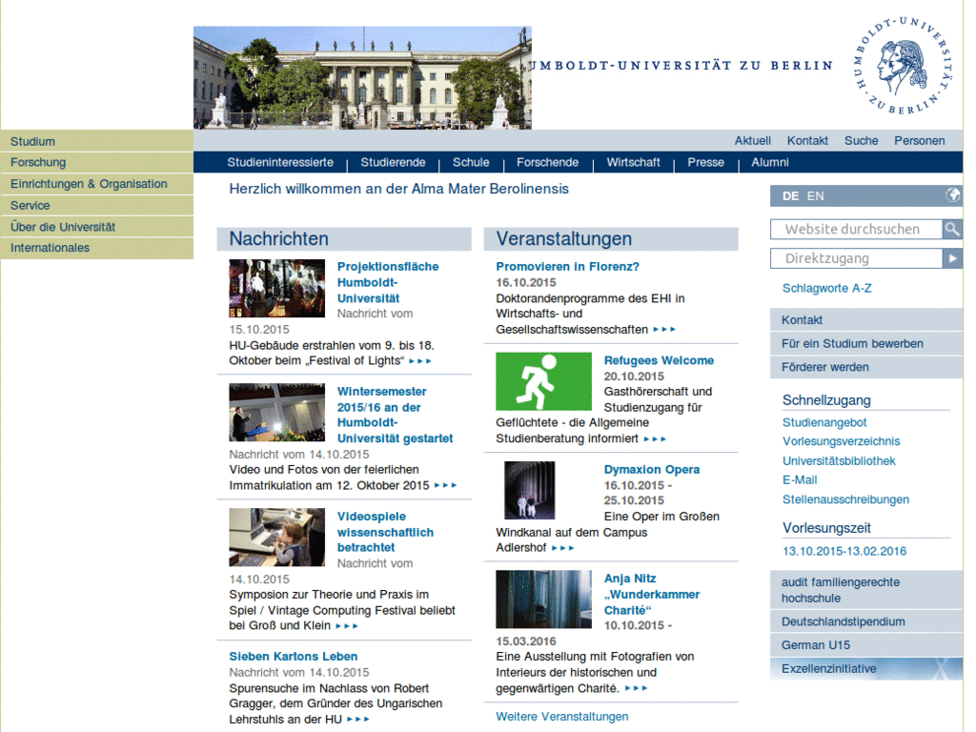
Task: Open Promovieren in Florenz? headline
Action: click(x=567, y=267)
